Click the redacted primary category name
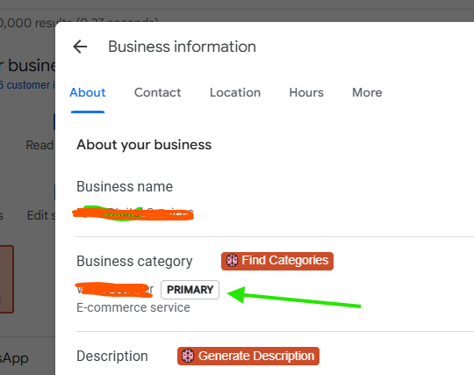The height and width of the screenshot is (375, 474). (x=115, y=290)
